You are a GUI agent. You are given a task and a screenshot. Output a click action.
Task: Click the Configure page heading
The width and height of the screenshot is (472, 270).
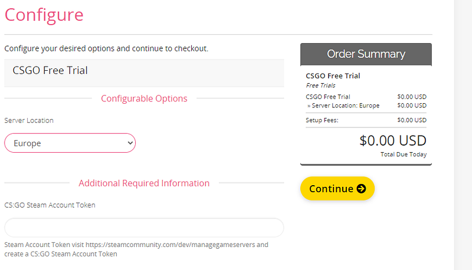44,14
